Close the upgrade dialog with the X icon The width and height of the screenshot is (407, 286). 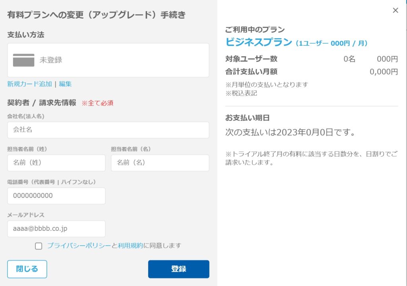[x=395, y=11]
